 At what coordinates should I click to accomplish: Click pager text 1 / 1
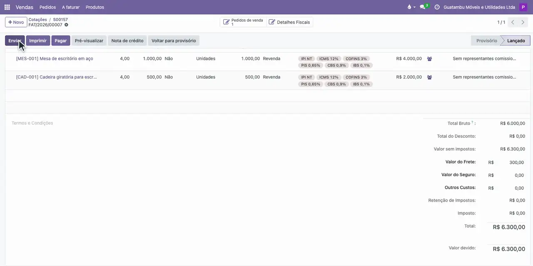click(x=501, y=22)
